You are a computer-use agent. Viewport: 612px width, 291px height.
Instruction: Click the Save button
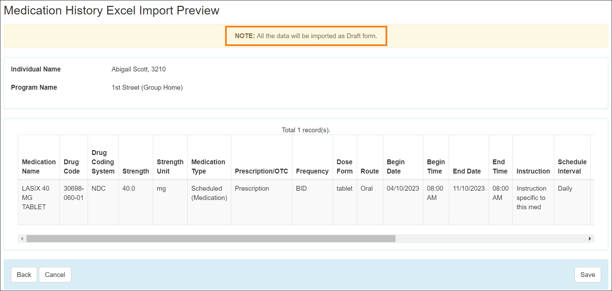[587, 275]
